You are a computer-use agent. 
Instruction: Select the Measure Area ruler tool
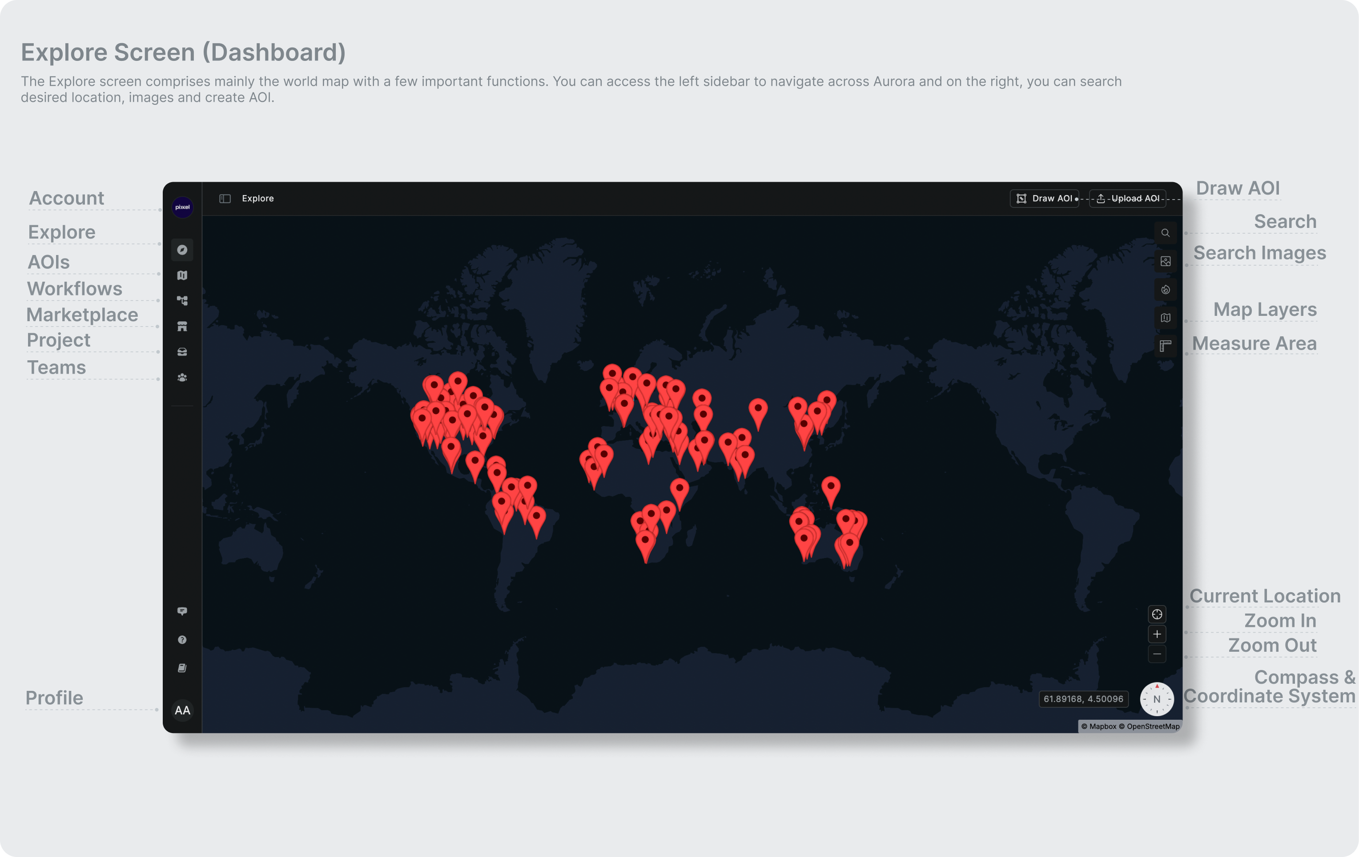[1165, 346]
